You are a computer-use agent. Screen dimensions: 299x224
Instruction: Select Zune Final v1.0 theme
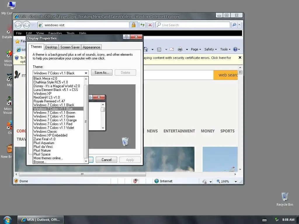click(58, 139)
